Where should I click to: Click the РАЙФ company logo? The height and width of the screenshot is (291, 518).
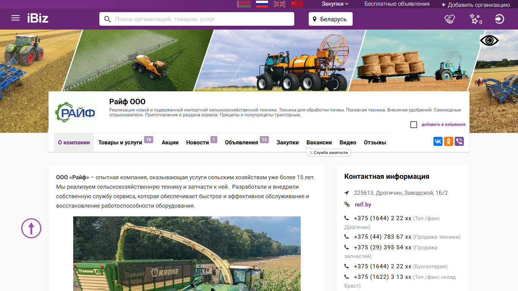point(75,112)
